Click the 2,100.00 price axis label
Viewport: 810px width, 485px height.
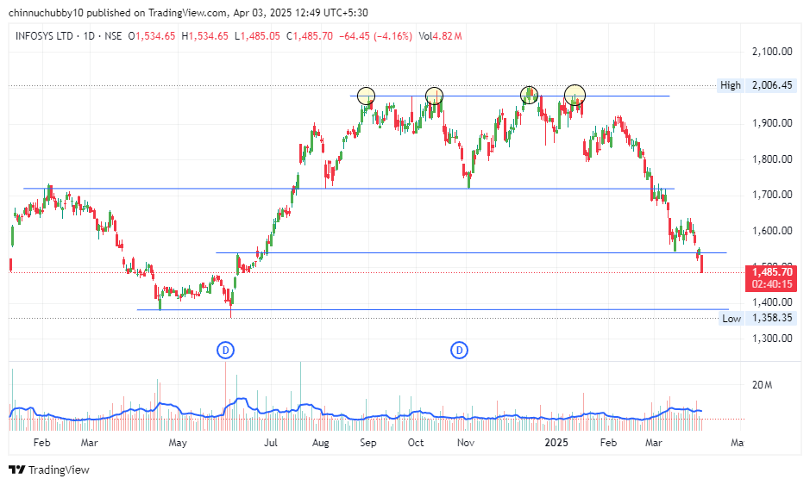click(772, 52)
